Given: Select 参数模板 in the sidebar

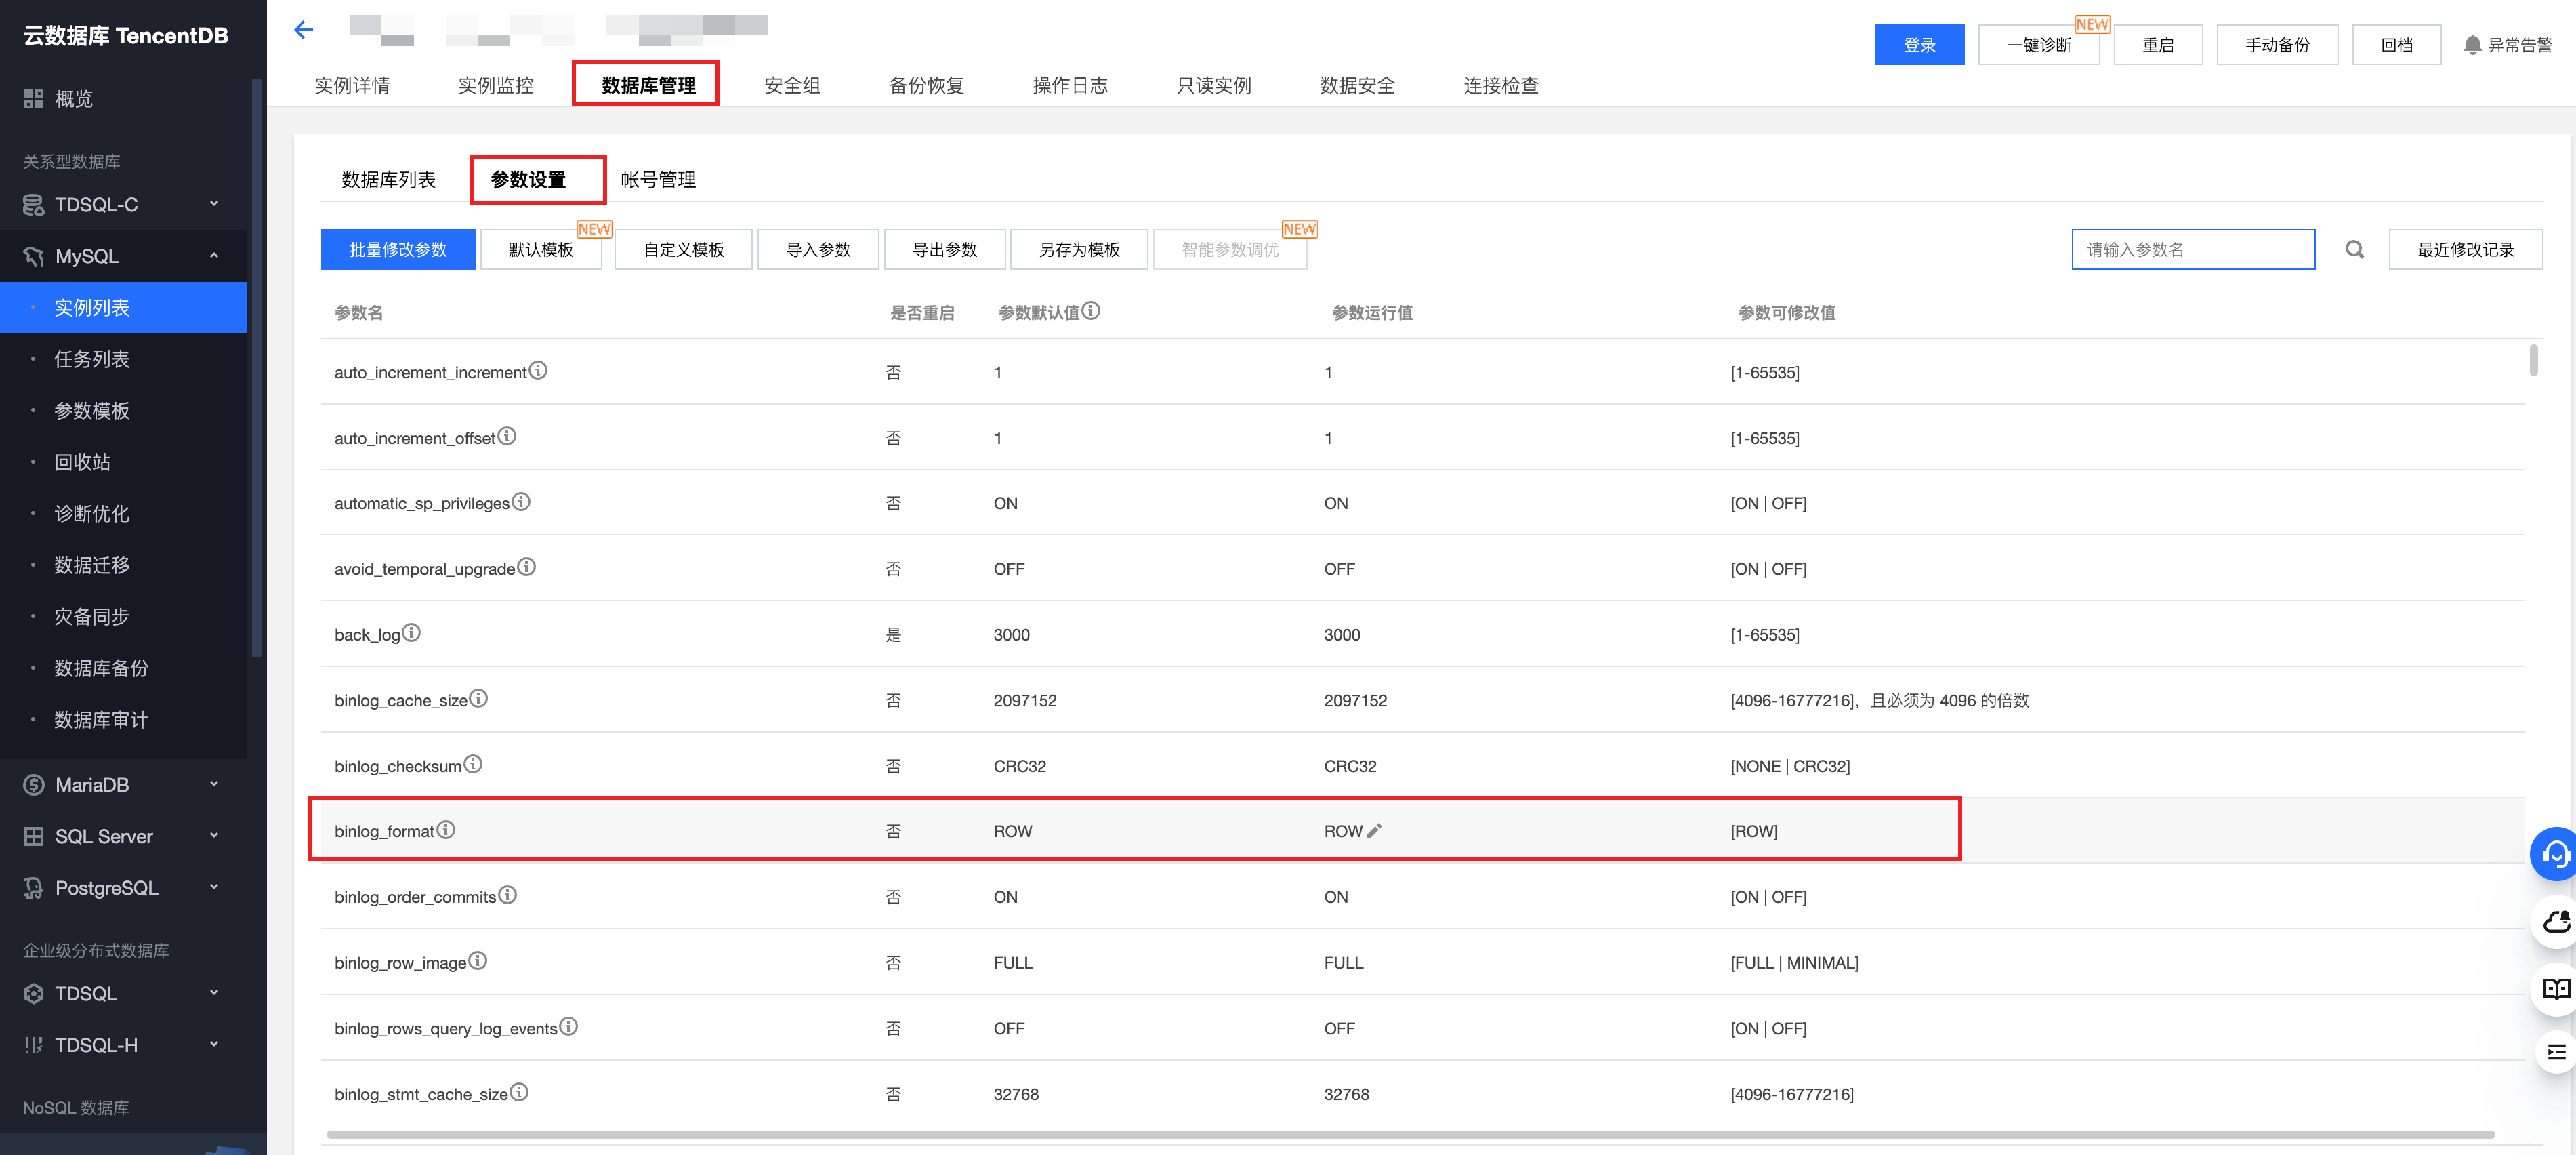Looking at the screenshot, I should click(92, 411).
